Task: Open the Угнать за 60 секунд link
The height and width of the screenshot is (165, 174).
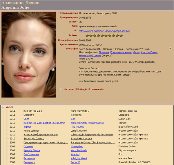Action: [90, 55]
